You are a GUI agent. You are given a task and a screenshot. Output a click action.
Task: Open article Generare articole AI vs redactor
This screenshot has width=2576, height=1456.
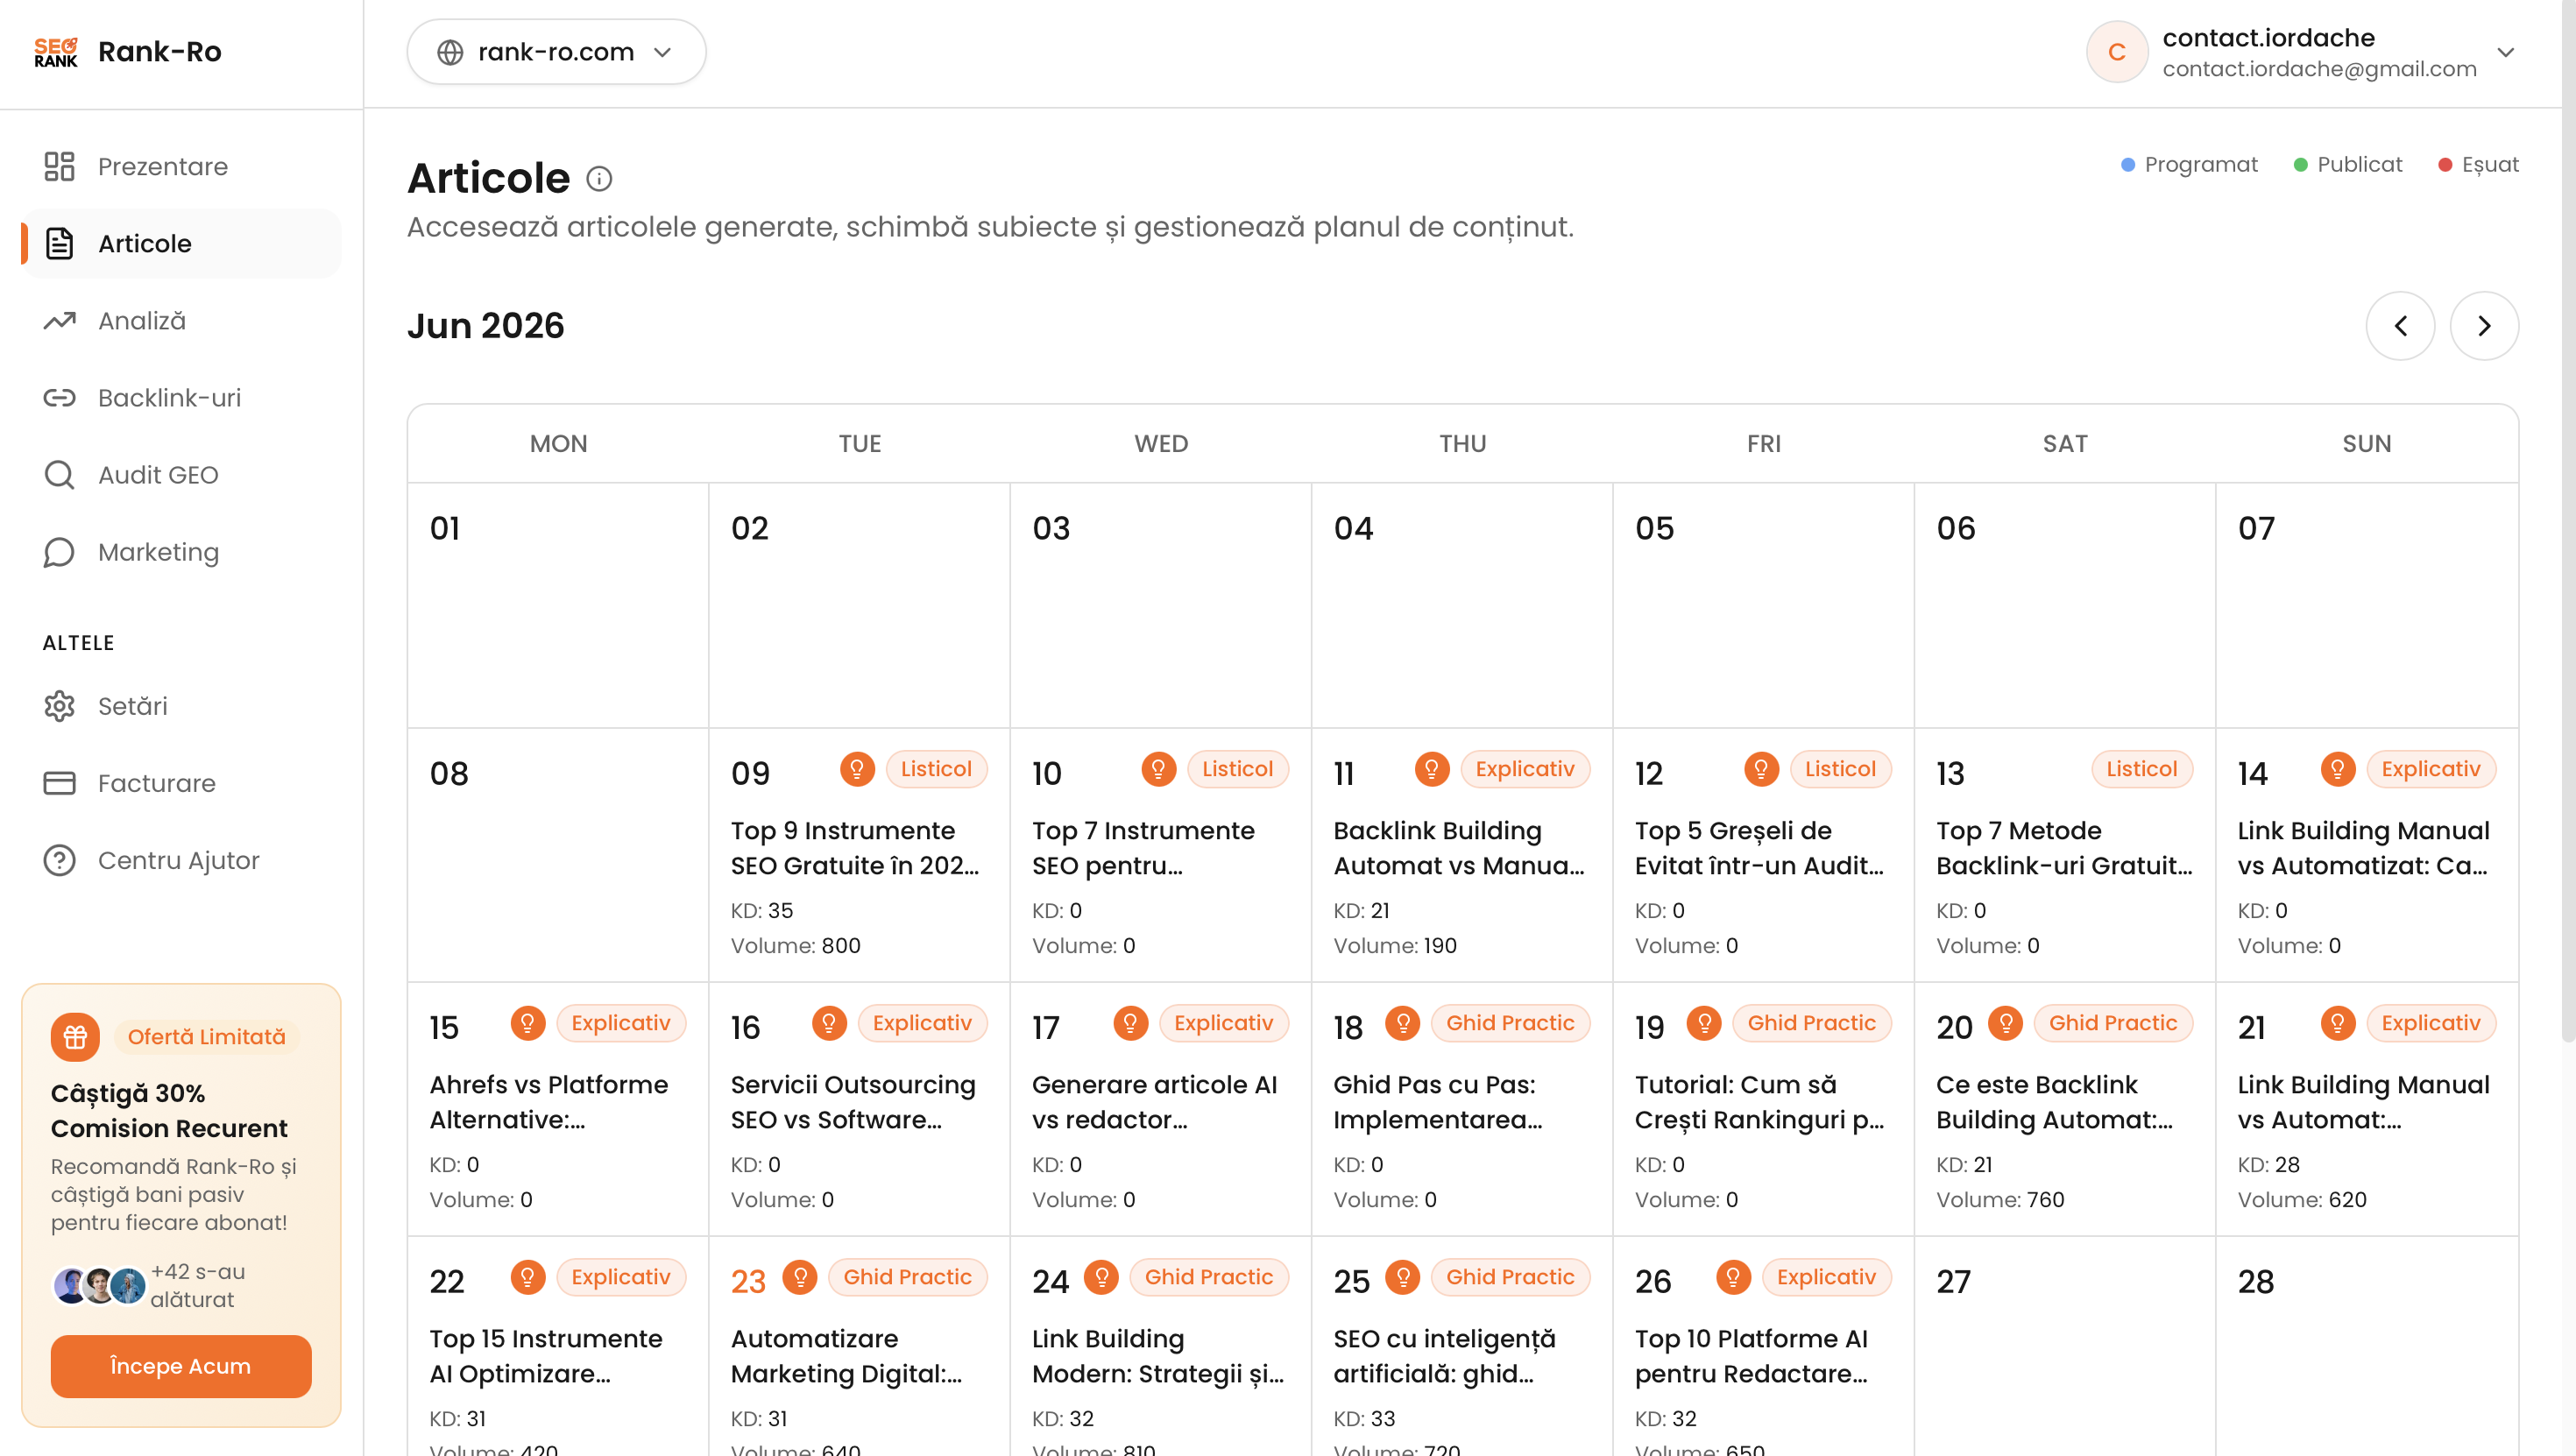point(1155,1102)
